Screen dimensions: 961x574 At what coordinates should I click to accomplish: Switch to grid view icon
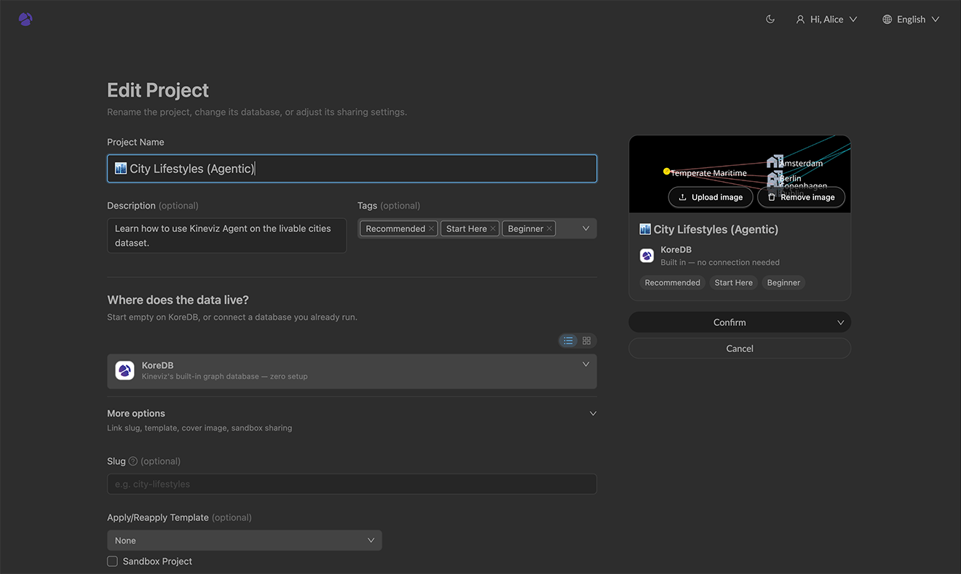click(587, 340)
